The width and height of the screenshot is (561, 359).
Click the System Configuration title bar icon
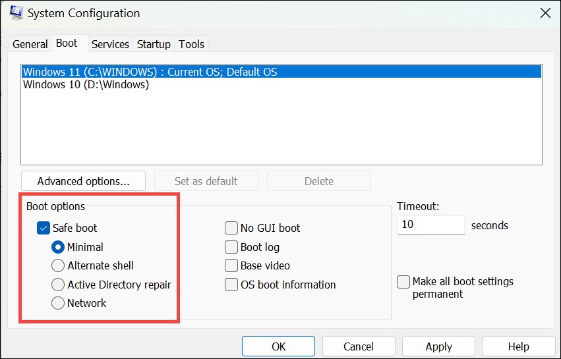coord(15,13)
